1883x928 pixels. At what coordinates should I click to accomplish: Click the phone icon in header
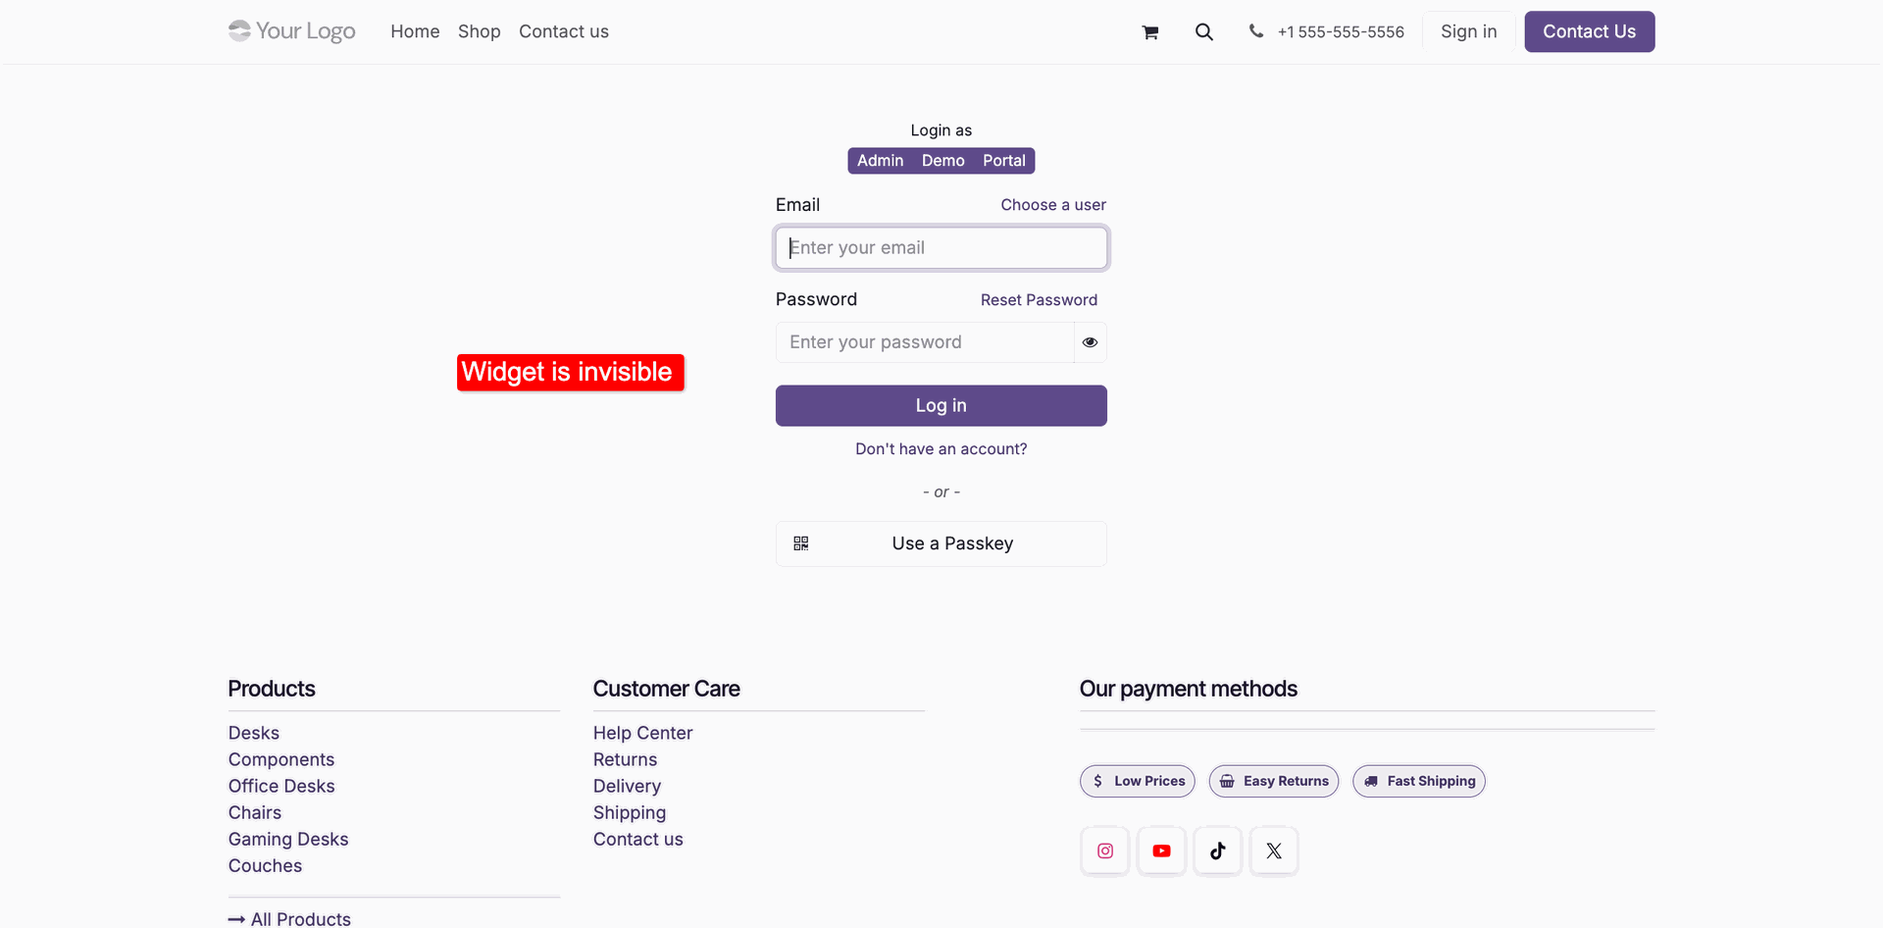tap(1256, 31)
